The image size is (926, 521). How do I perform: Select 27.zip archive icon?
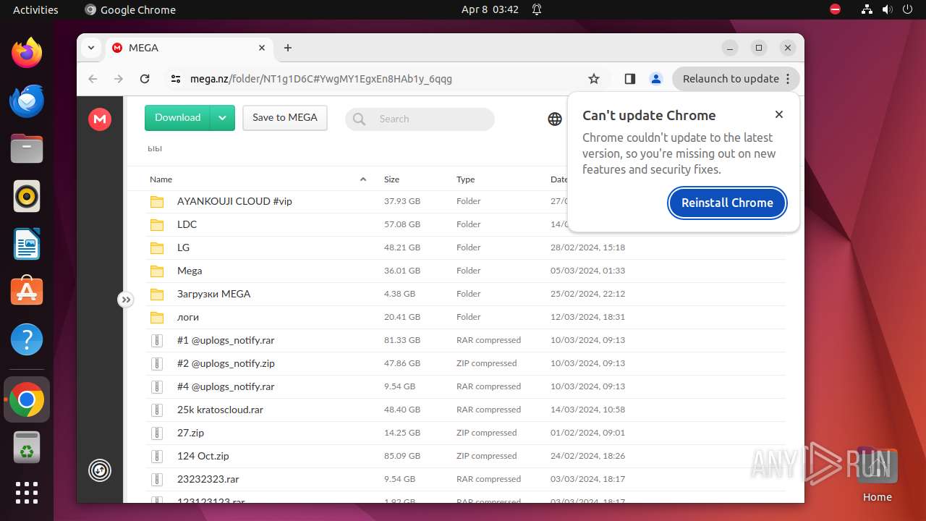click(x=157, y=433)
